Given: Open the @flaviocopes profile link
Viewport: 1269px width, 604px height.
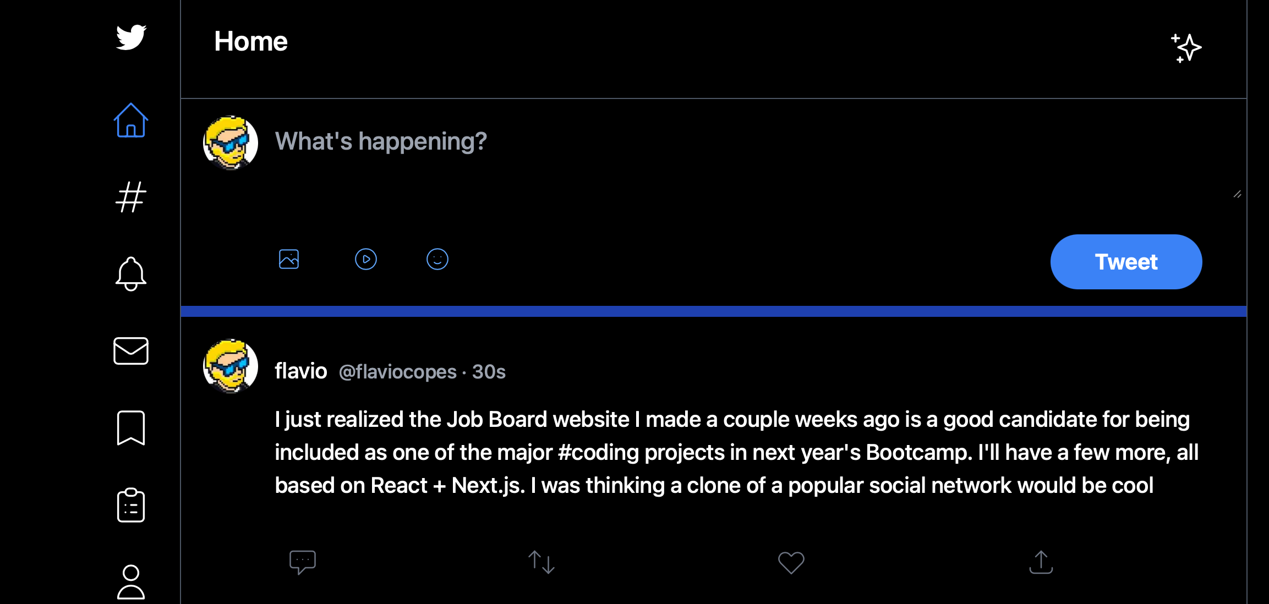Looking at the screenshot, I should [x=398, y=372].
